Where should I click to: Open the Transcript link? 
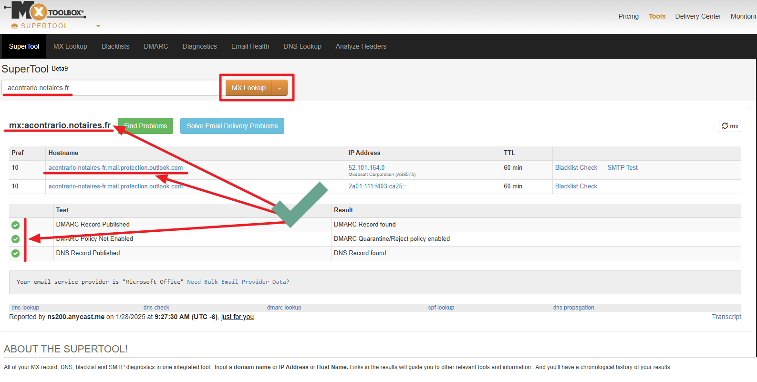[726, 317]
